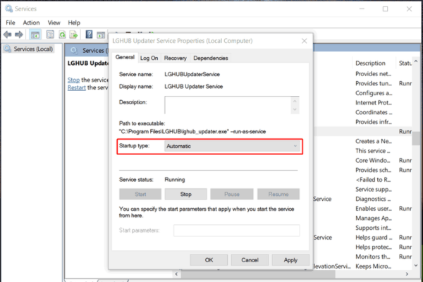Click Description box scroll down arrow
Screen dimensions: 423x282
click(295, 109)
